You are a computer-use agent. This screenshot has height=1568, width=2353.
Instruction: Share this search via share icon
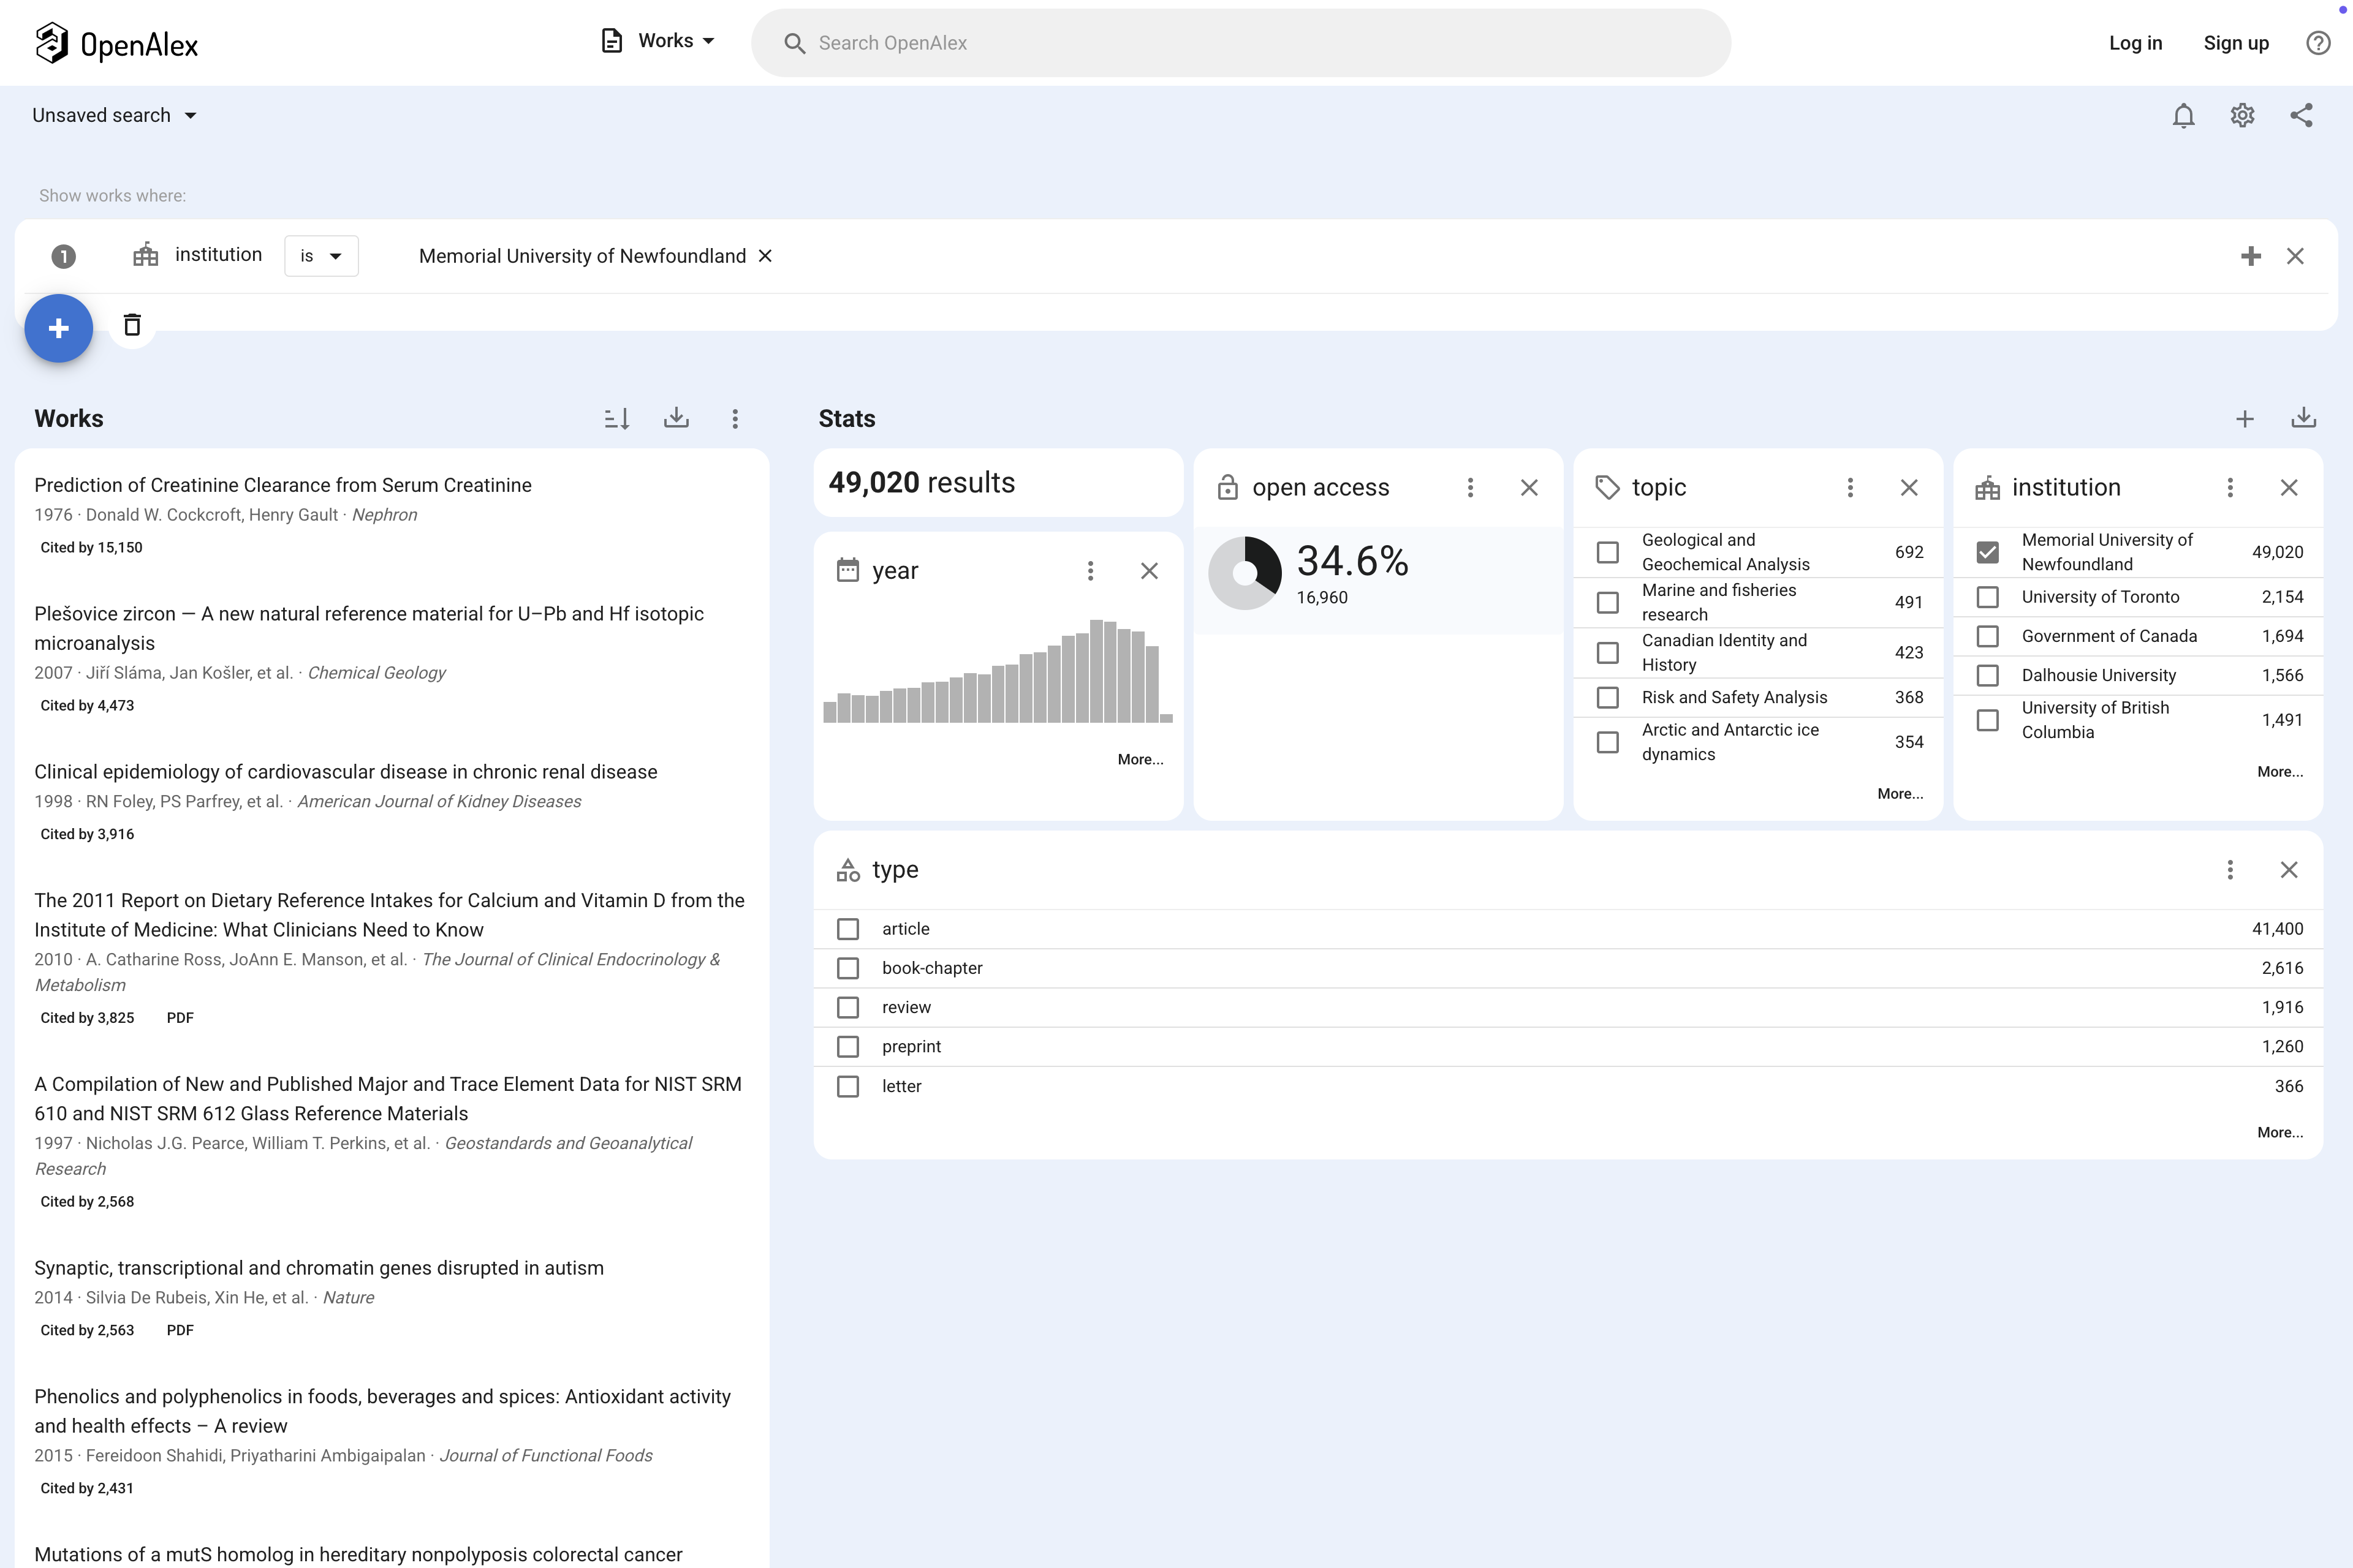point(2301,116)
